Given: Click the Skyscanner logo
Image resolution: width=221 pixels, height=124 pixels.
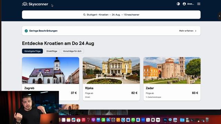Looking at the screenshot, I should point(35,4).
